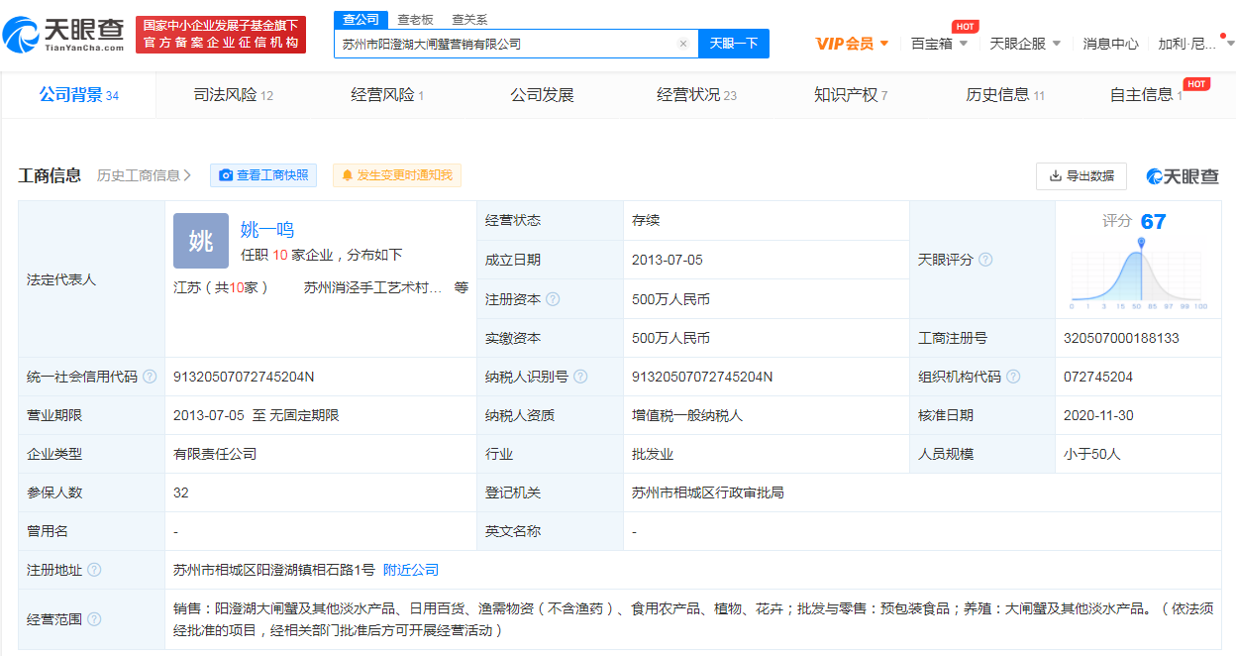Click the 发生变更时通知我 button
This screenshot has height=656, width=1236.
[397, 175]
